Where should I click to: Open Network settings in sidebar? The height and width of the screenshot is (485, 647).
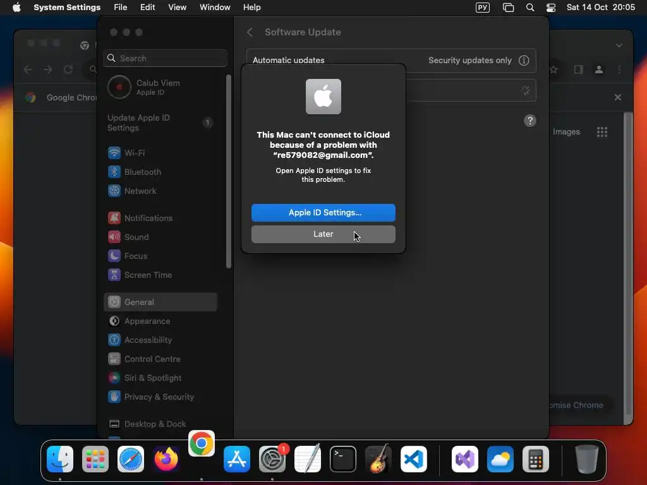click(x=160, y=191)
